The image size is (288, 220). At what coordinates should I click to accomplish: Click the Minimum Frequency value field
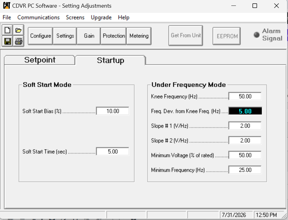click(245, 170)
